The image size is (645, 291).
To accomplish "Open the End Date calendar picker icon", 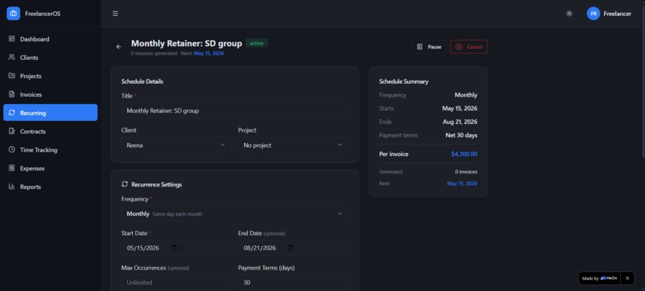I will (x=290, y=248).
